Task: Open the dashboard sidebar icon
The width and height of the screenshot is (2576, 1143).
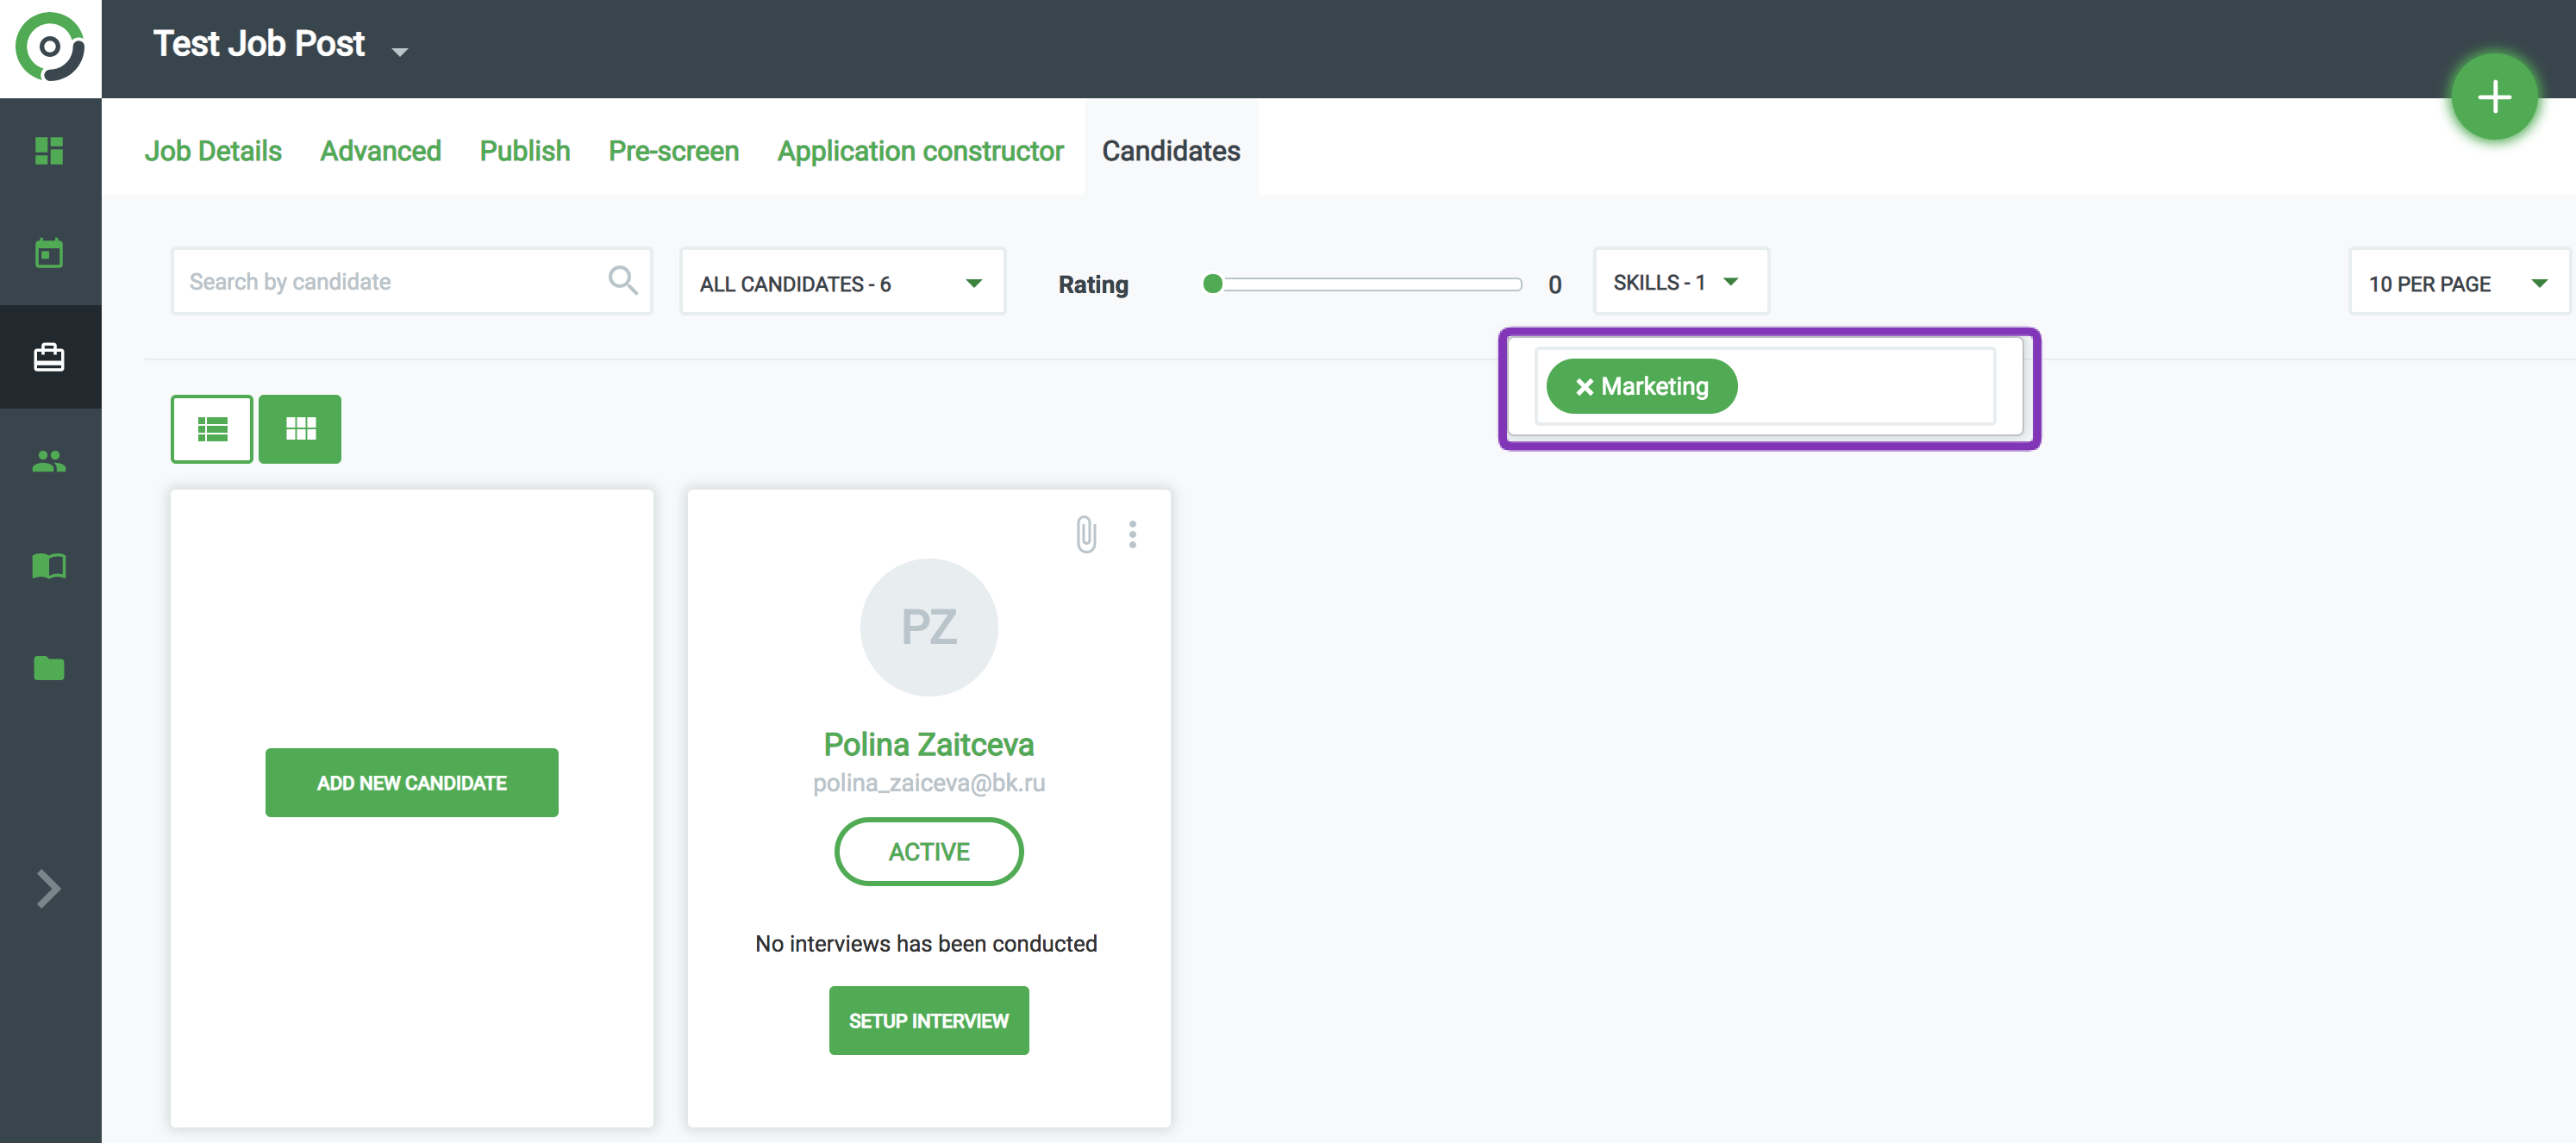Action: coord(49,151)
